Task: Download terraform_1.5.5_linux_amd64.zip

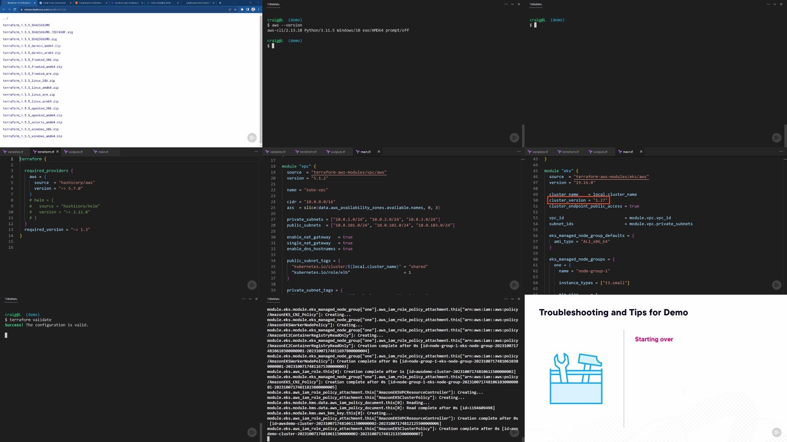Action: pyautogui.click(x=31, y=87)
